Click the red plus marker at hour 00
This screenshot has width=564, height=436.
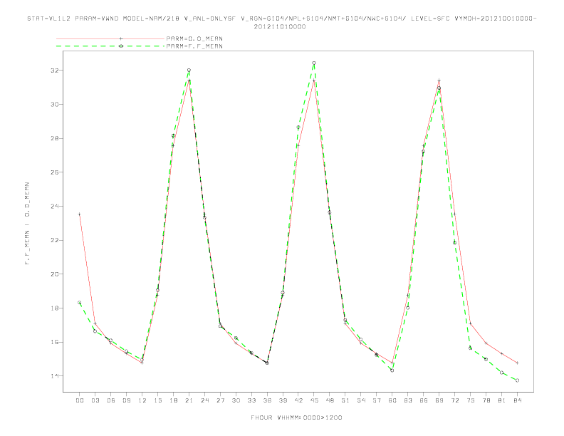(x=80, y=214)
